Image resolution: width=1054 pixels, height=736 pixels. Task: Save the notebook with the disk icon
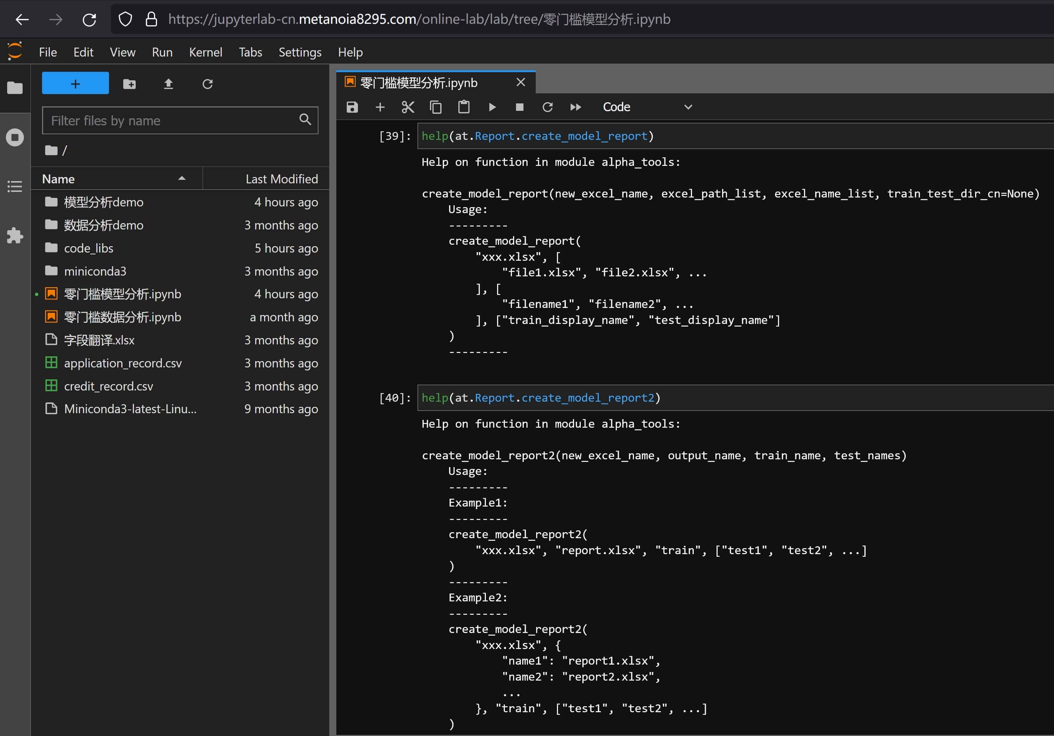[352, 107]
